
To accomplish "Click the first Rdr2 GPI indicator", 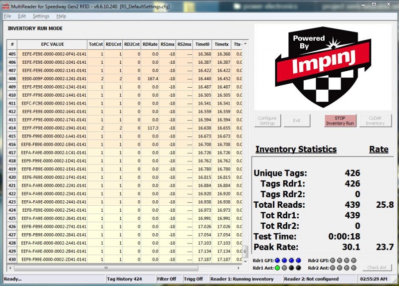I will (332, 260).
